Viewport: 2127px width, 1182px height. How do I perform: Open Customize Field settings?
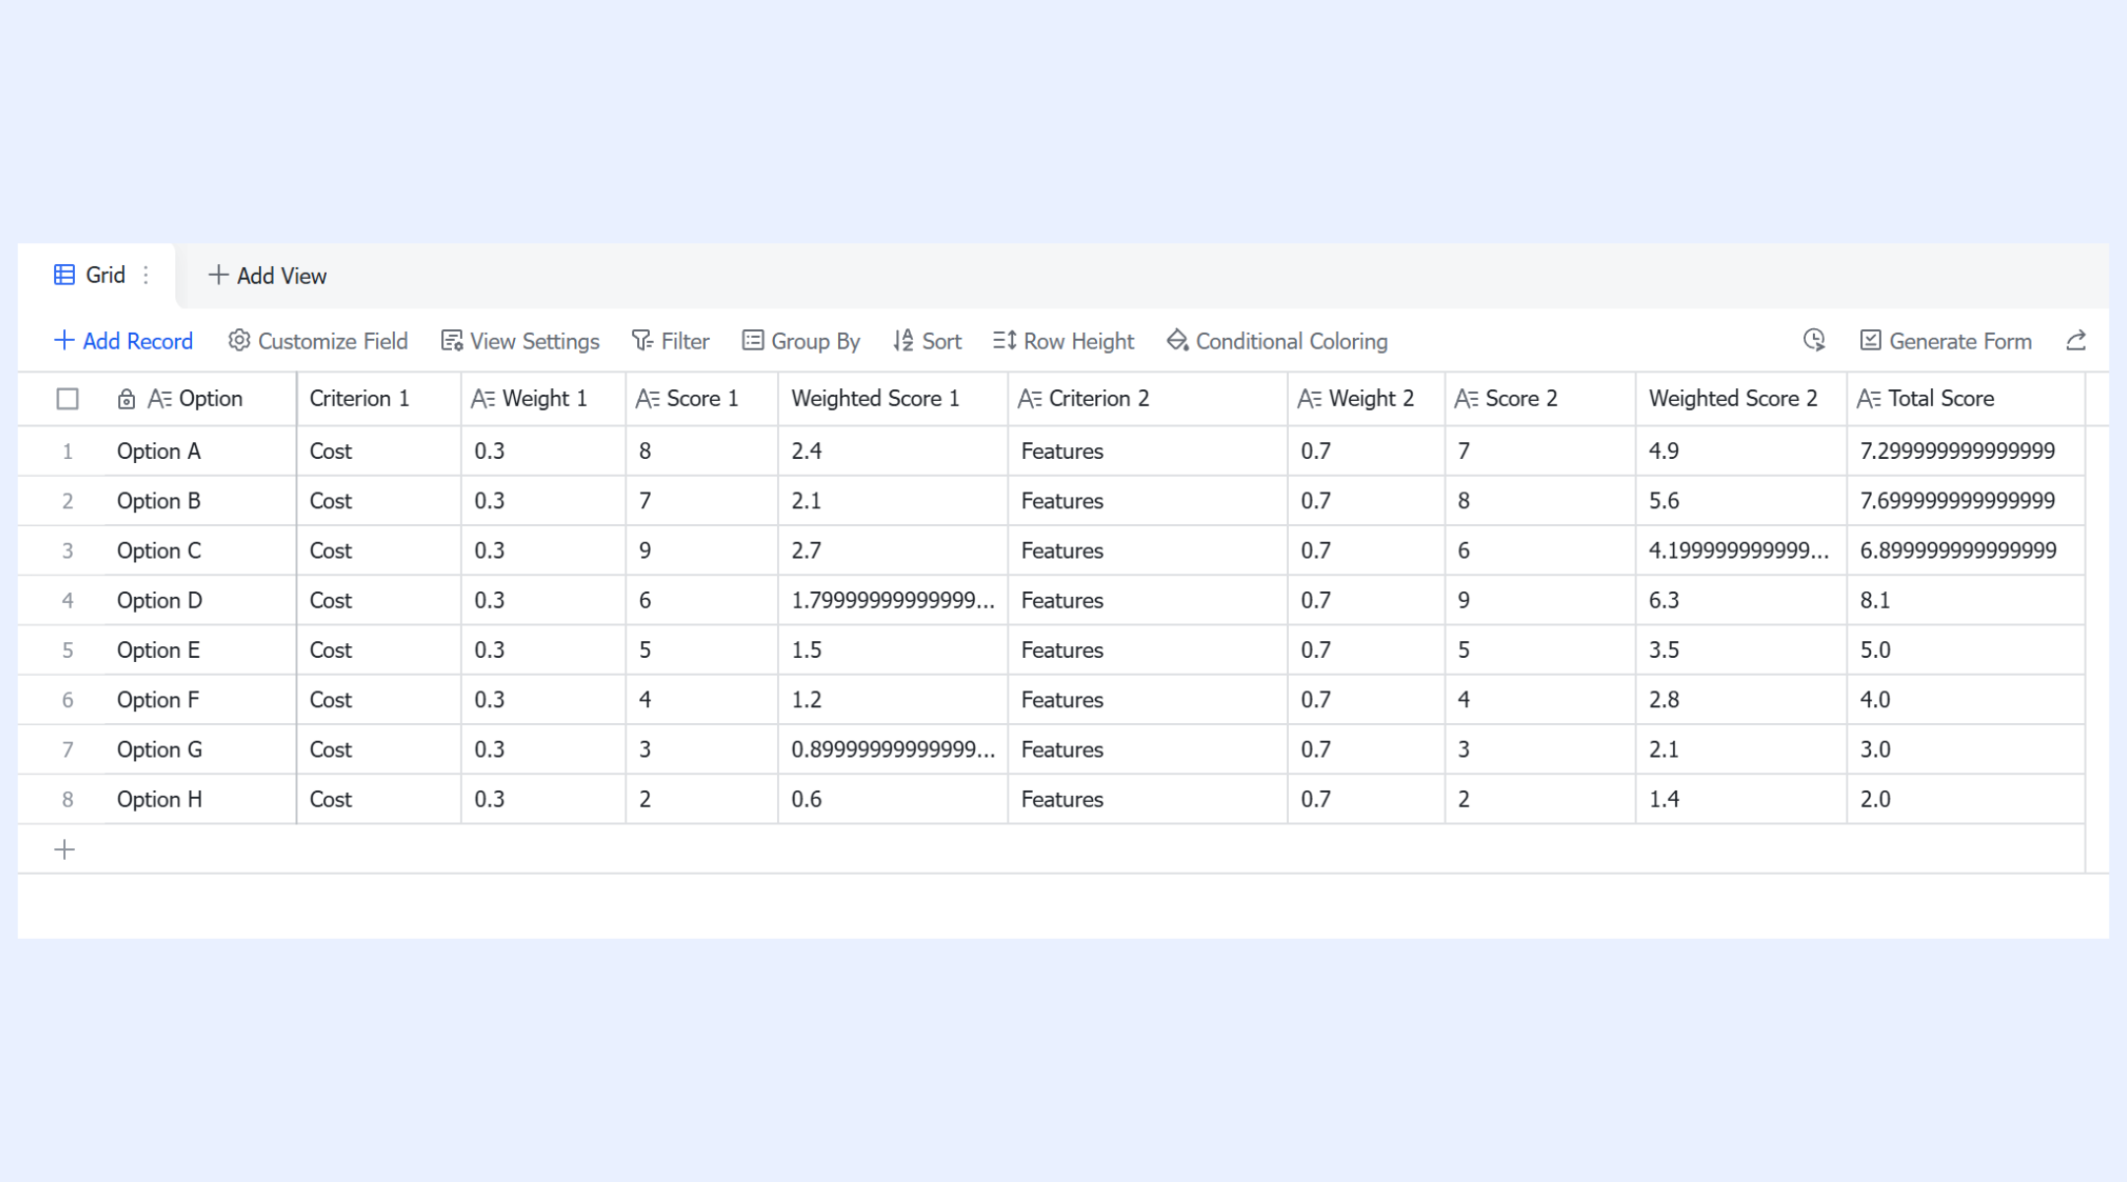pyautogui.click(x=318, y=341)
